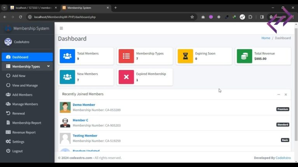Open Add New under Membership Types

19,76
